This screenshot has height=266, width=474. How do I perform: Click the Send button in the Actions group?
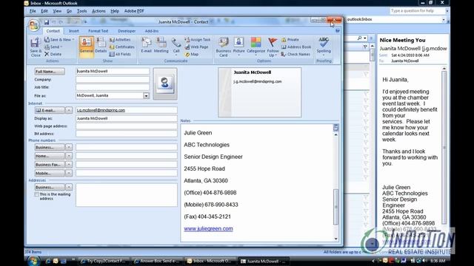point(53,47)
